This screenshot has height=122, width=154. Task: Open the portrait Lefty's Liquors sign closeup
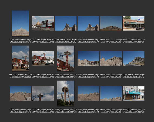pos(66,58)
